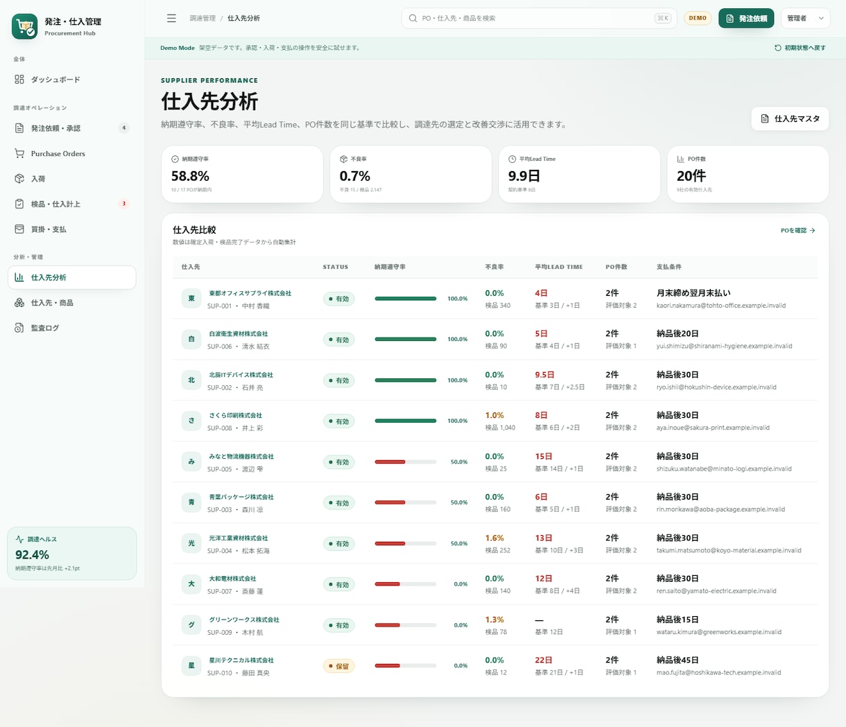Image resolution: width=846 pixels, height=727 pixels.
Task: Click 初期状態へ戻す reset link
Action: [800, 48]
